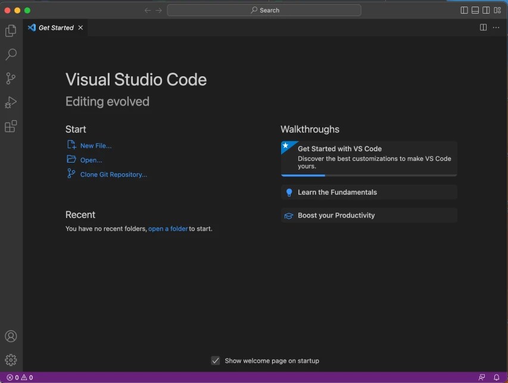Open the Notifications bell in the status bar
Screen dimensions: 508x383
497,377
